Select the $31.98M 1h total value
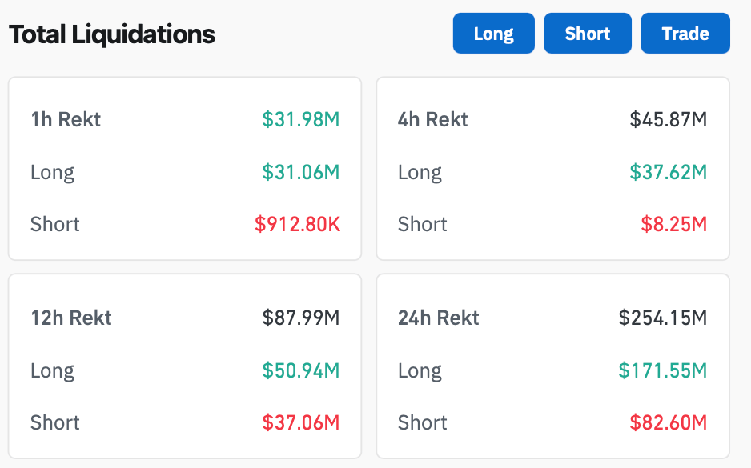The height and width of the screenshot is (468, 751). (x=301, y=120)
